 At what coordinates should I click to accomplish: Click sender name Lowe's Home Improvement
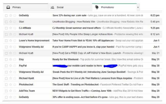(34, 40)
